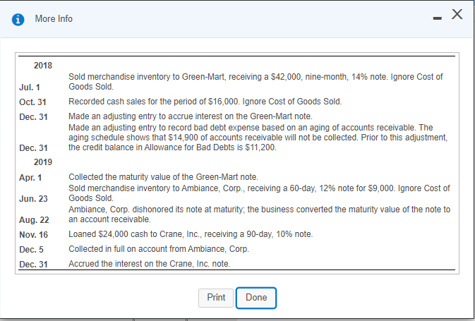Click the Done button
Viewport: 475px width, 321px height.
[x=256, y=298]
